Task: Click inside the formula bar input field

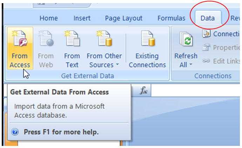Action: coord(195,90)
